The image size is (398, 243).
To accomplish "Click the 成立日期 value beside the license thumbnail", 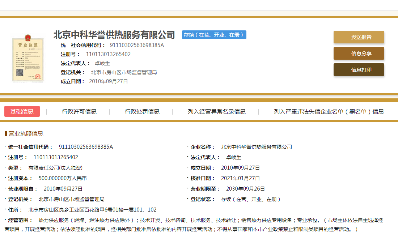I will (109, 81).
